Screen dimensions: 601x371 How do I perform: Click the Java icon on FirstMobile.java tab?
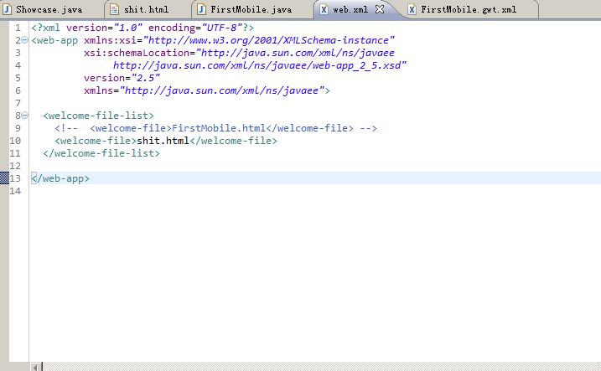click(x=200, y=9)
